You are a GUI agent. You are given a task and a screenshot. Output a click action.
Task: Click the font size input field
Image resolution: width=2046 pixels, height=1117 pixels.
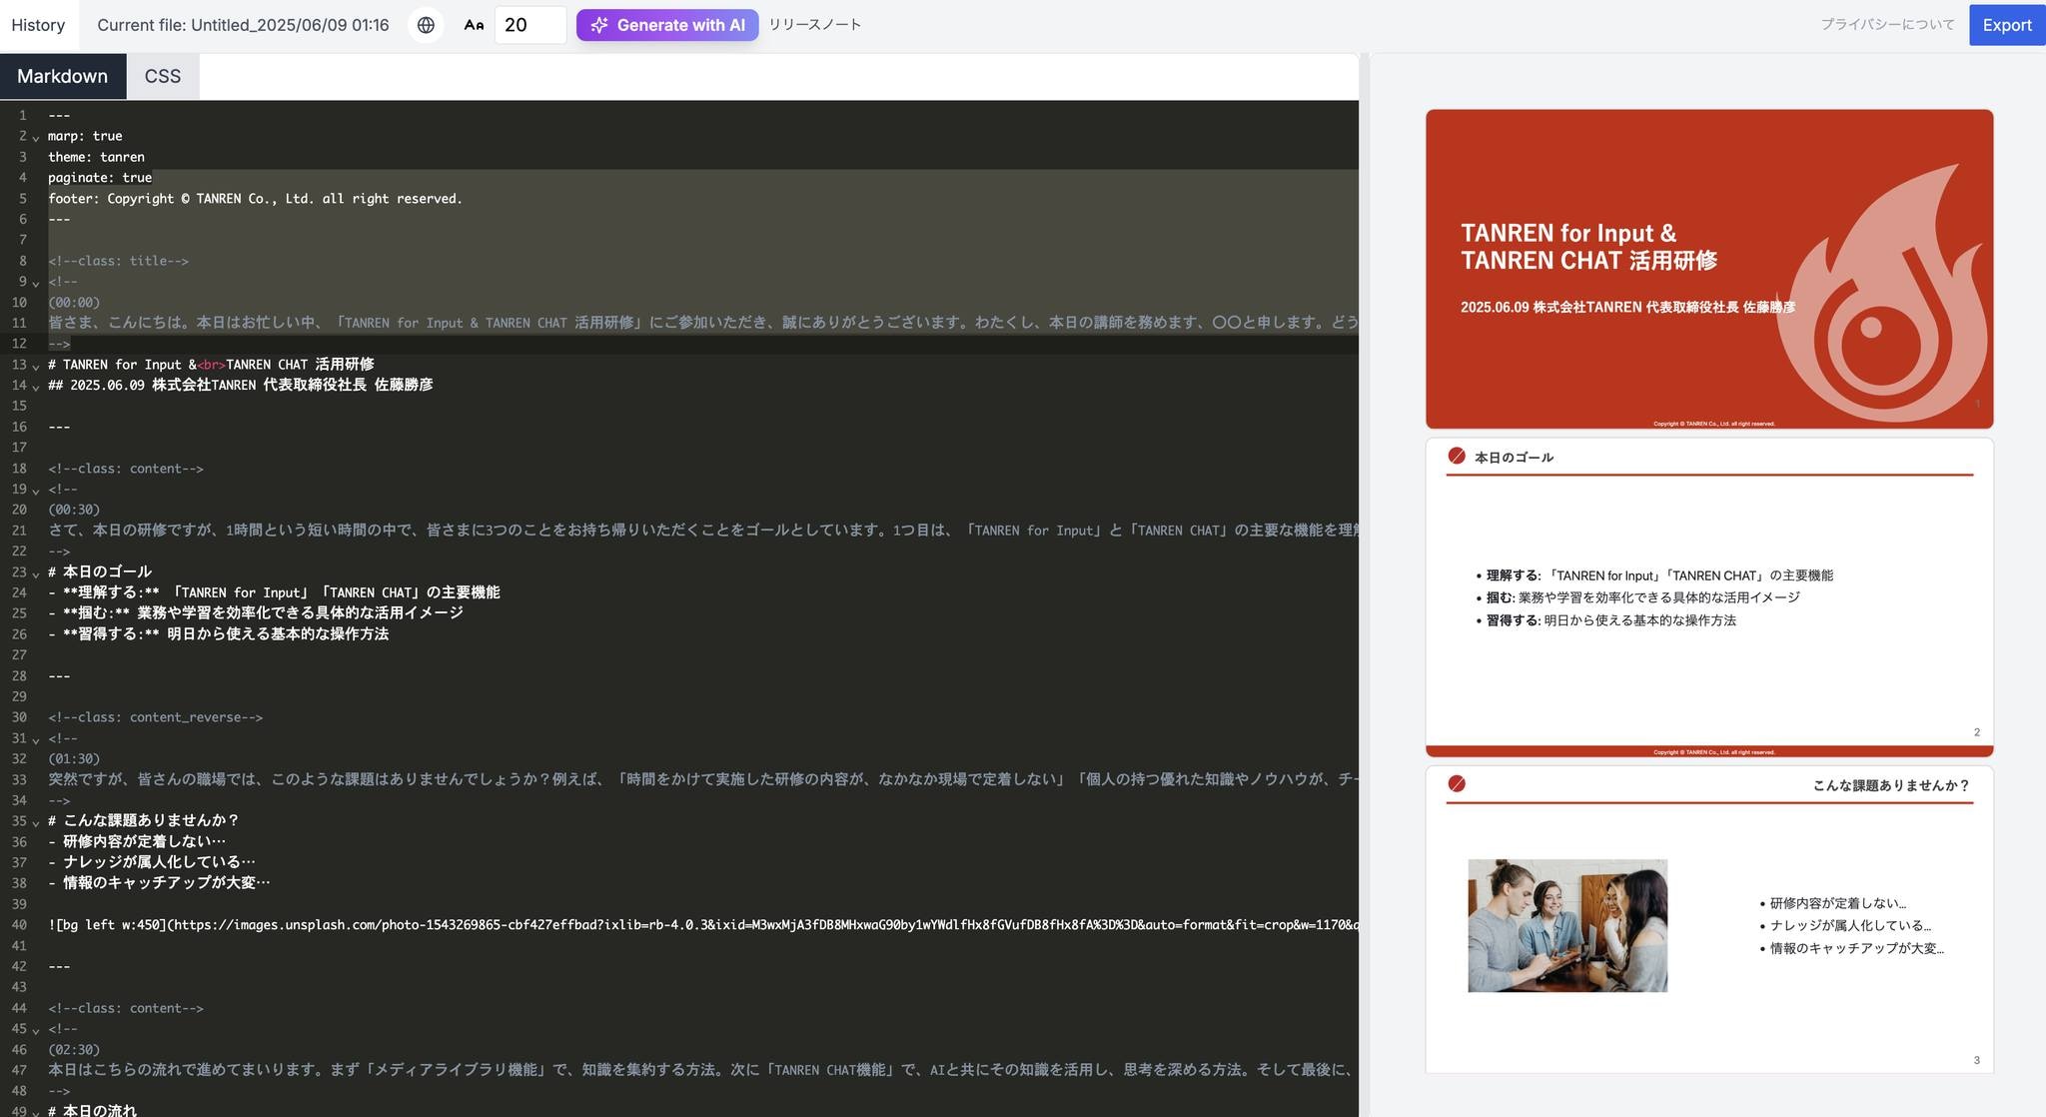(x=529, y=25)
